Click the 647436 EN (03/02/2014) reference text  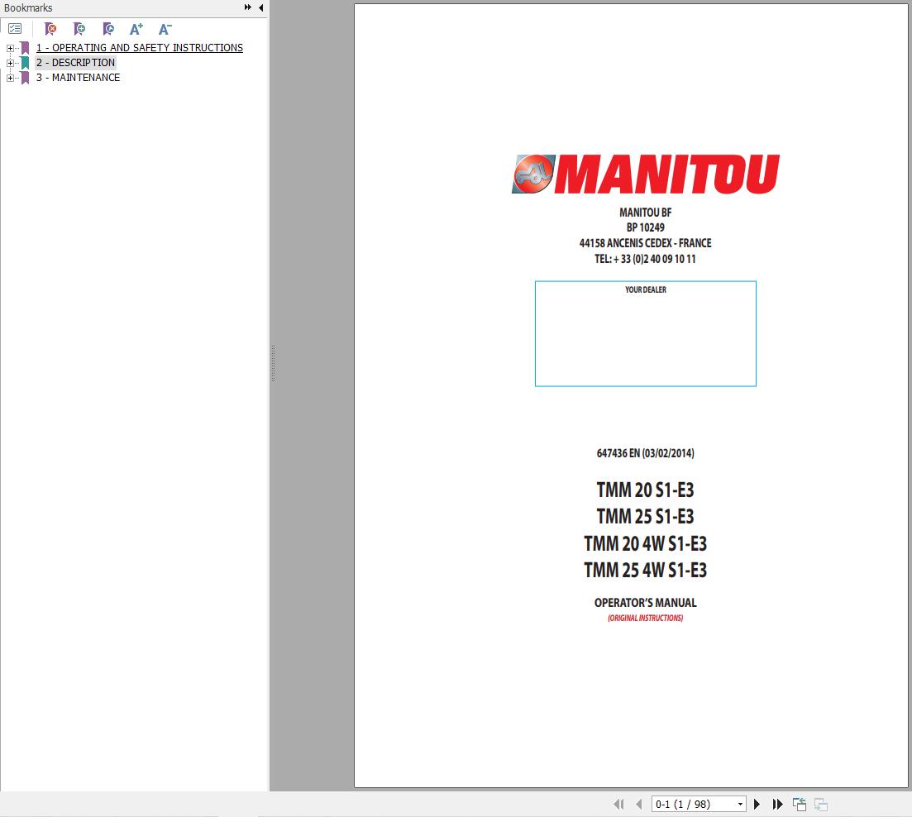point(645,453)
